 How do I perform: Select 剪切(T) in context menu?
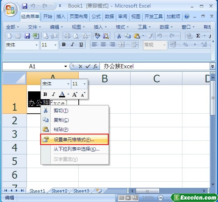pos(75,111)
